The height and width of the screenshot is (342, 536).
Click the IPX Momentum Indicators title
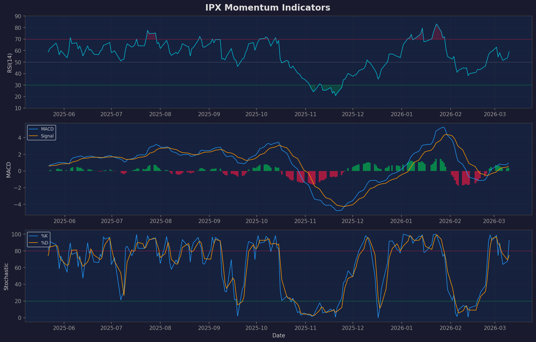pos(268,7)
